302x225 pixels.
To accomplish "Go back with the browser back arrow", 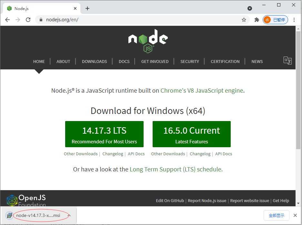I will coord(7,20).
